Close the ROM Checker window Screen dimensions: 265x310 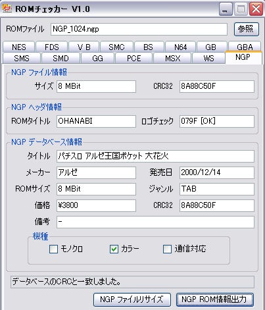pos(256,9)
